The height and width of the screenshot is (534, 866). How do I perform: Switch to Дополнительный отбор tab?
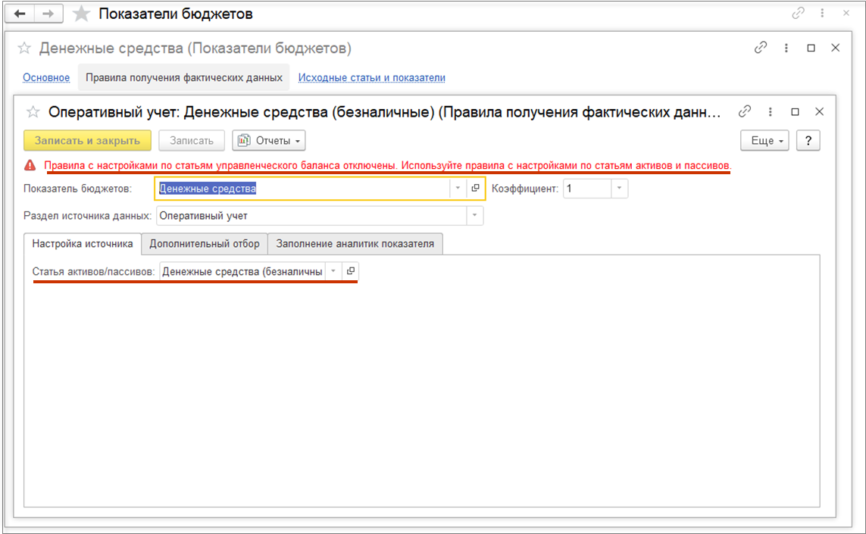pyautogui.click(x=205, y=244)
